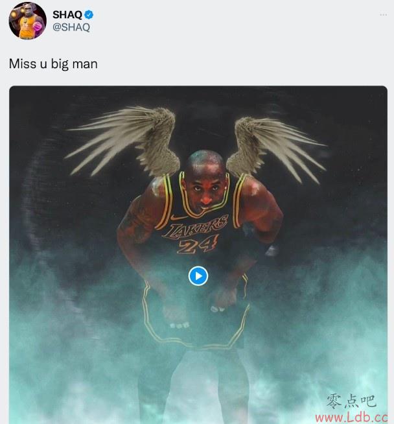Visit the @SHAQ handle
The image size is (394, 424).
coord(71,27)
